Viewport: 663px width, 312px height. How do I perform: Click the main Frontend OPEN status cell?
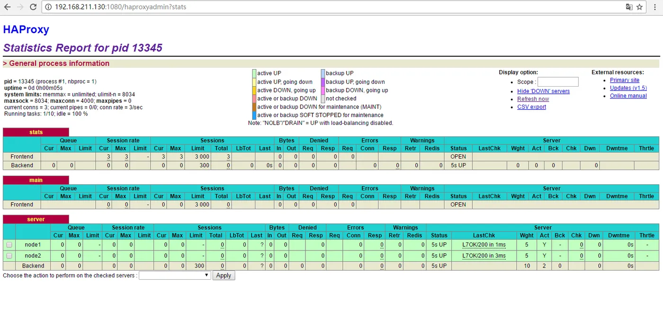click(458, 205)
